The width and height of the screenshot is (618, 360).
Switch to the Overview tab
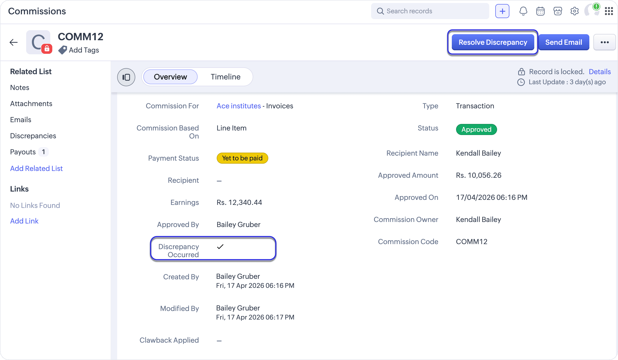(170, 77)
